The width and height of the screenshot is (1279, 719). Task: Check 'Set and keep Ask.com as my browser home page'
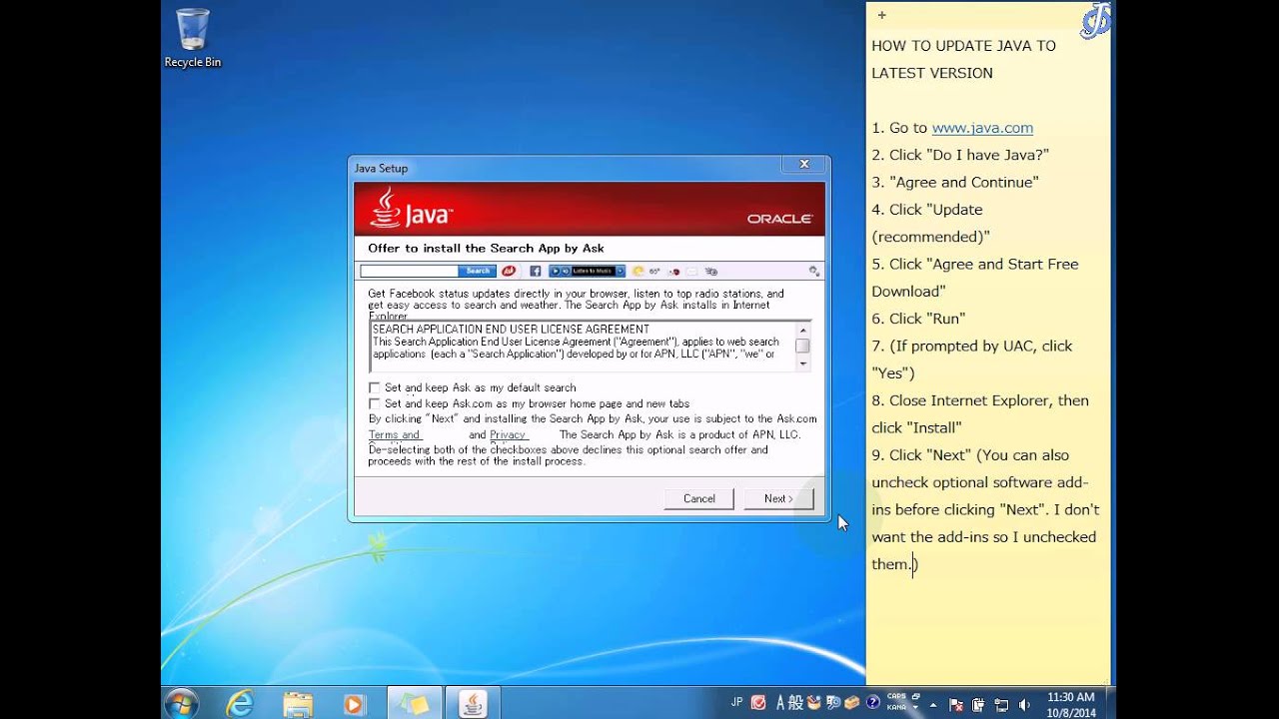coord(375,403)
